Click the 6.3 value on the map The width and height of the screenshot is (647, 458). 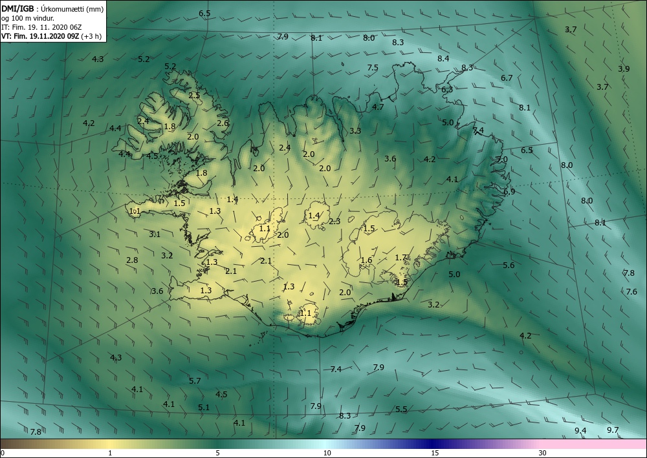click(x=447, y=89)
